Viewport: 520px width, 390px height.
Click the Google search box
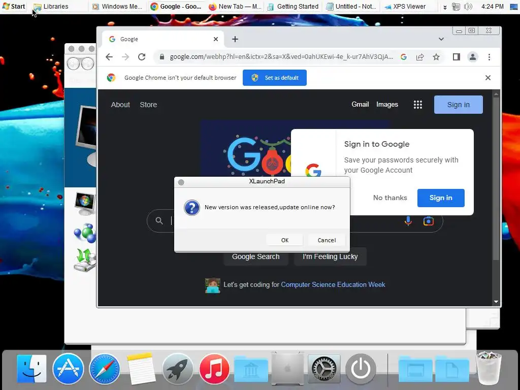pos(295,221)
